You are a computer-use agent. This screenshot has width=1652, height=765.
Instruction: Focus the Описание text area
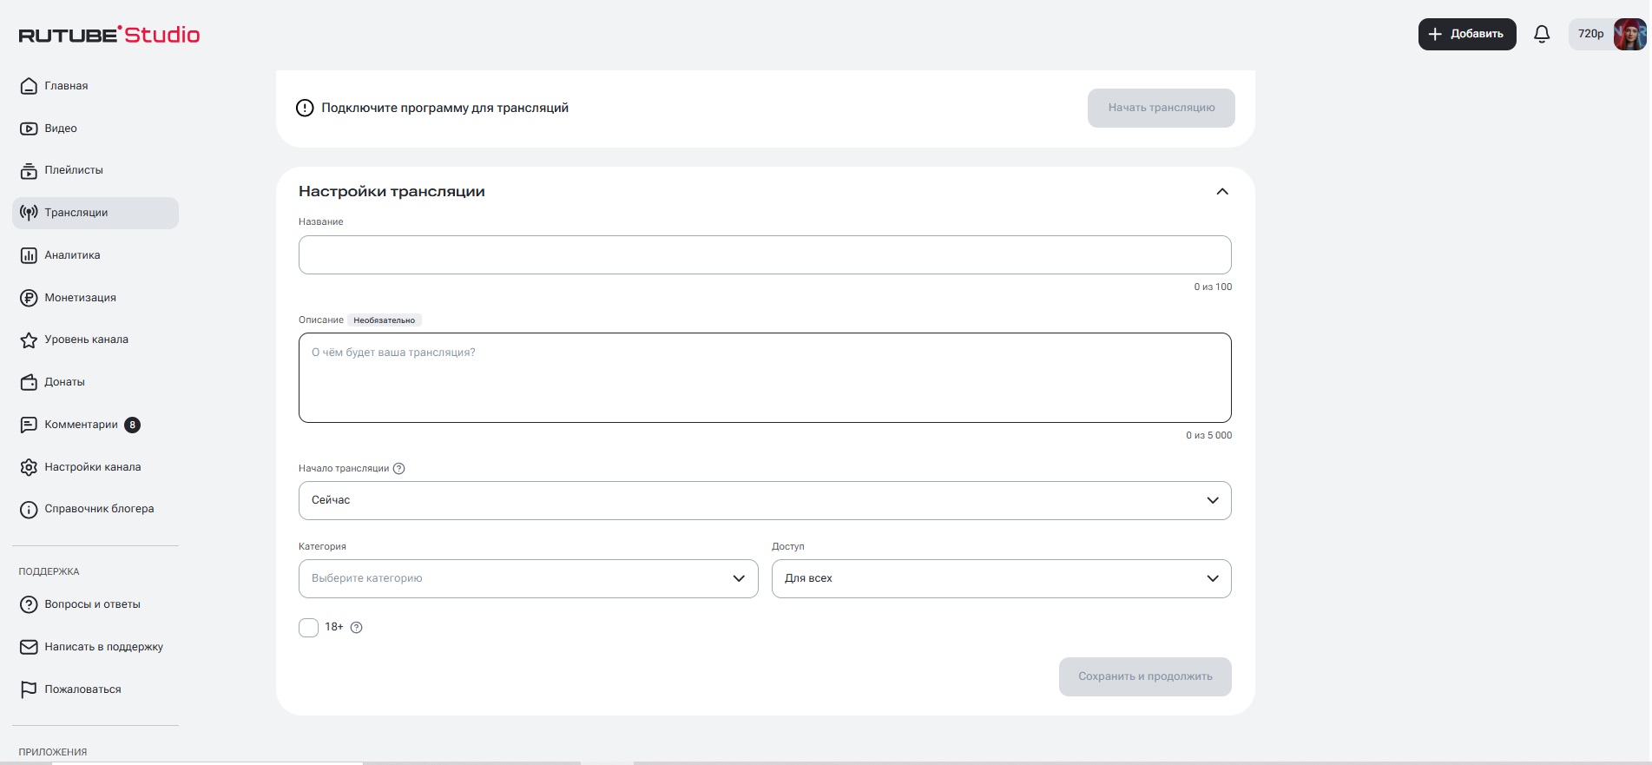point(765,378)
